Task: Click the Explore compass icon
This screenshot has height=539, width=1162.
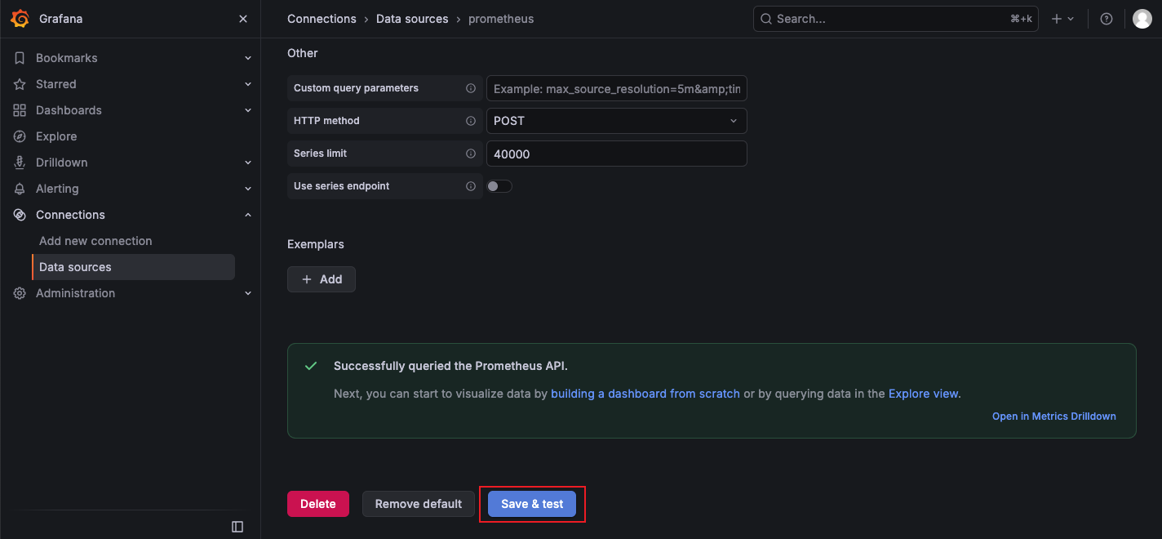Action: (20, 136)
